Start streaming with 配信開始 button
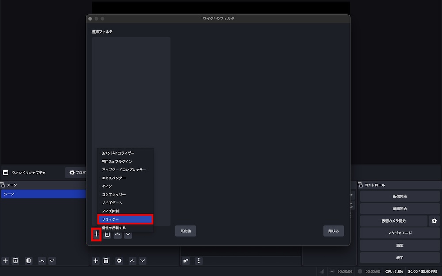Screen dimensions: 442x276 tap(400, 197)
